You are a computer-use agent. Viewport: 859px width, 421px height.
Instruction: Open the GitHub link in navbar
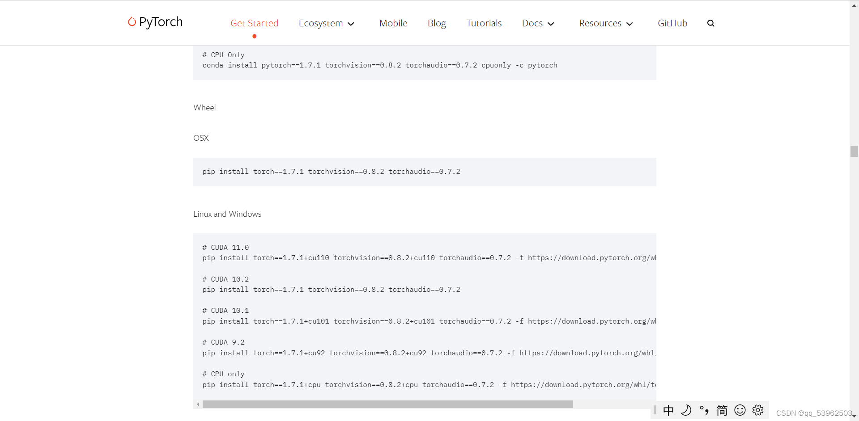[672, 23]
